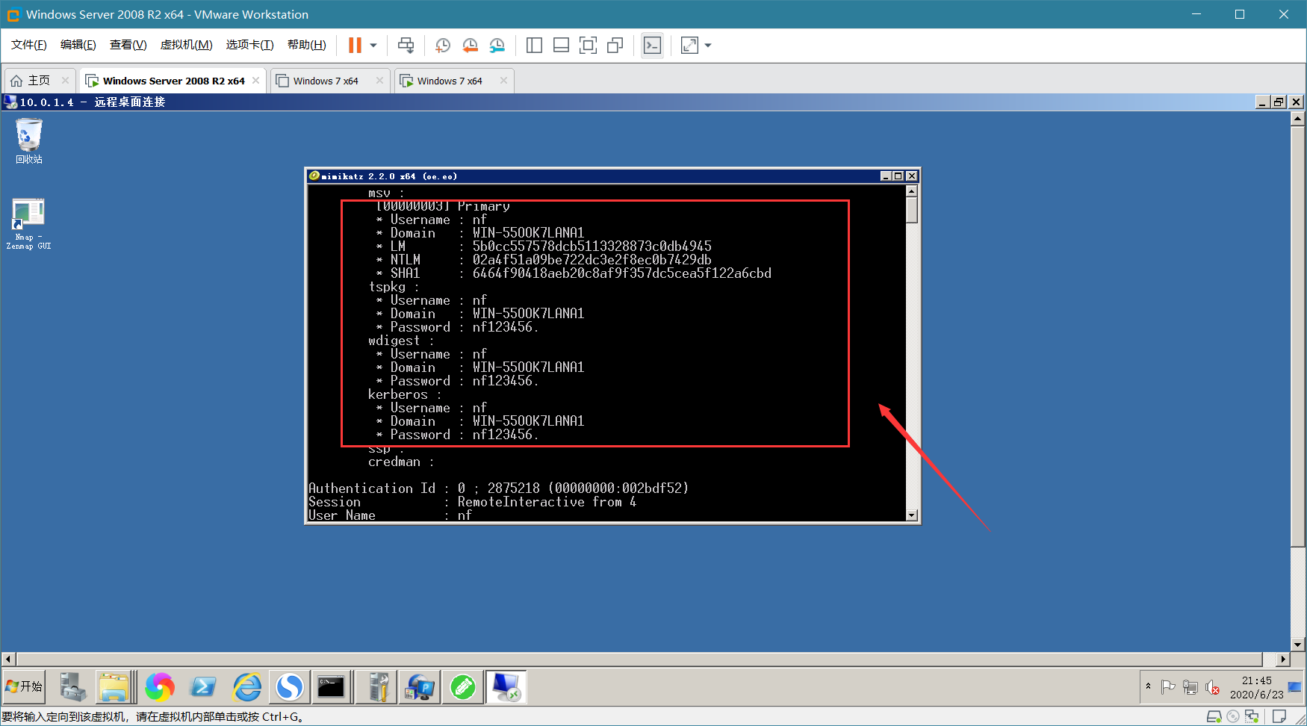Click the revert to snapshot icon
The height and width of the screenshot is (726, 1307).
470,46
